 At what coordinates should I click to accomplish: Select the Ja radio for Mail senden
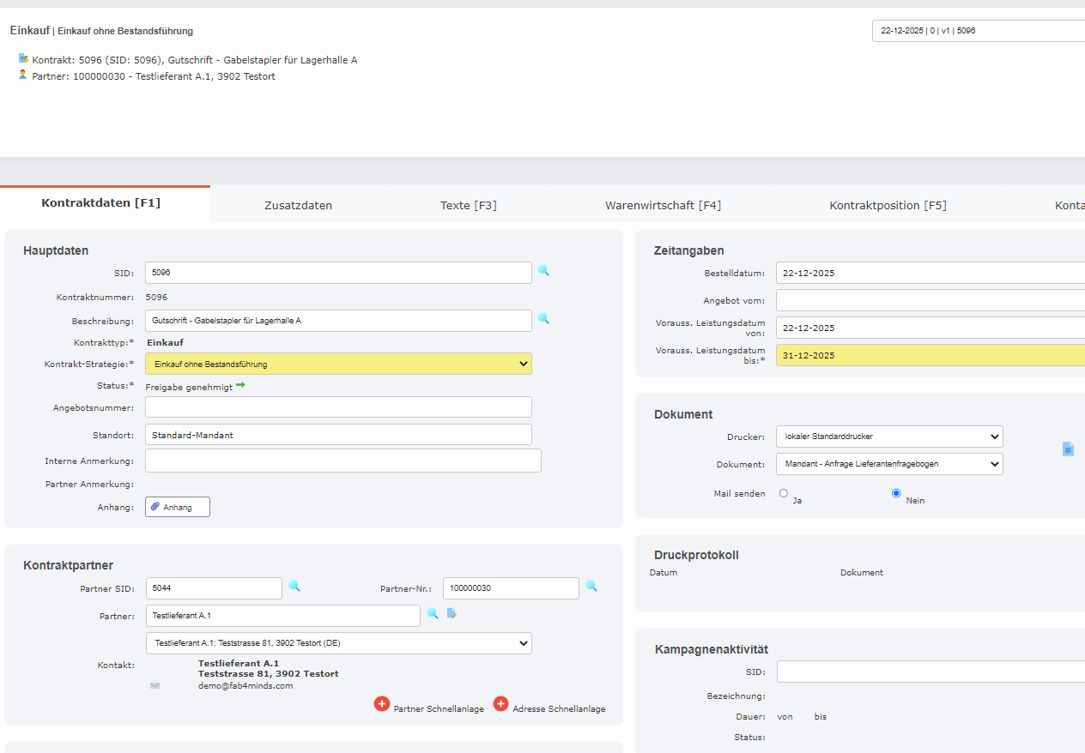[x=783, y=493]
